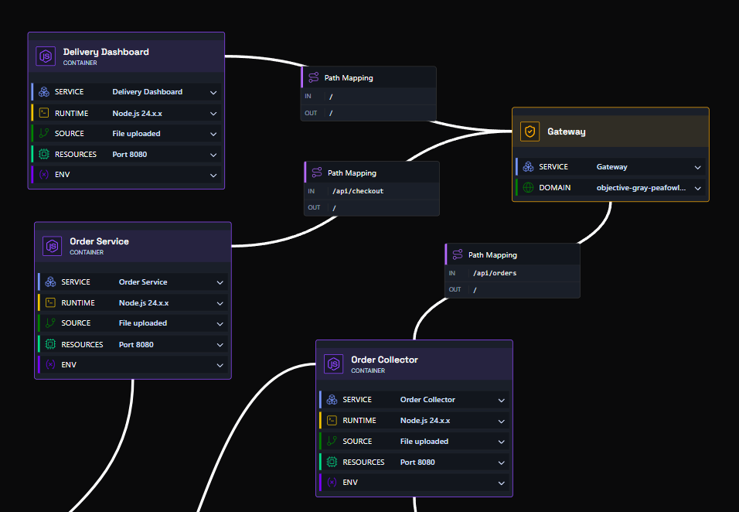Click 'File uploaded' value in Order Service
Image resolution: width=739 pixels, height=512 pixels.
[x=143, y=323]
